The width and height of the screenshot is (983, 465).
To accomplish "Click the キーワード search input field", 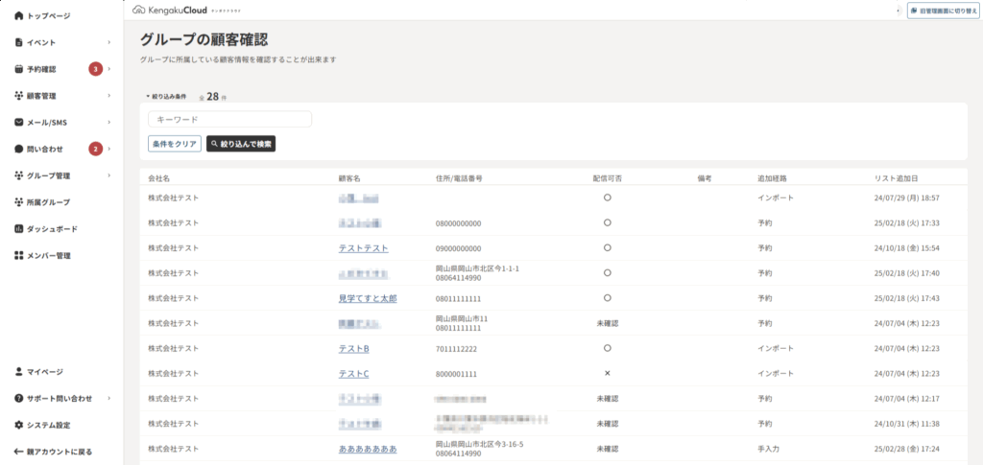I will tap(229, 119).
